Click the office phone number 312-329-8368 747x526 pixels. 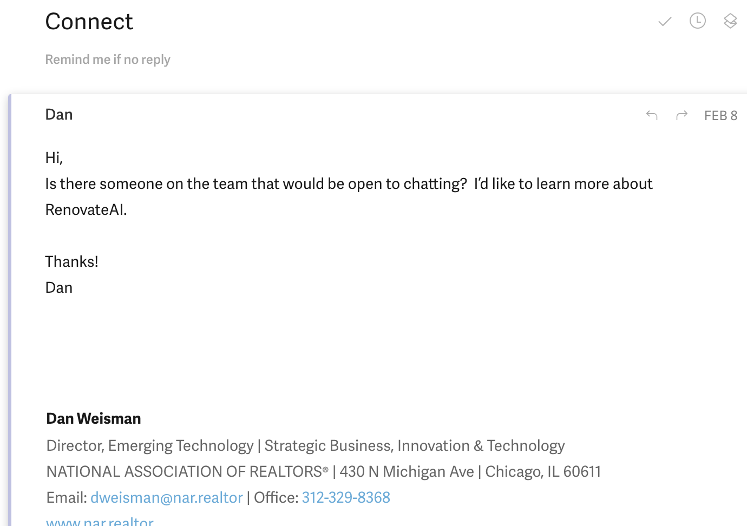[346, 498]
